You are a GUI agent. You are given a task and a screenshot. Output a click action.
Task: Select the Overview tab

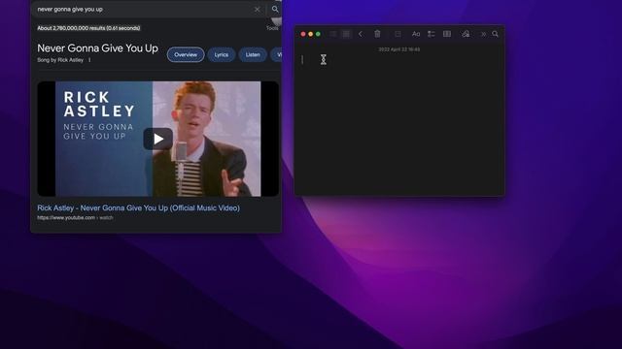tap(186, 54)
